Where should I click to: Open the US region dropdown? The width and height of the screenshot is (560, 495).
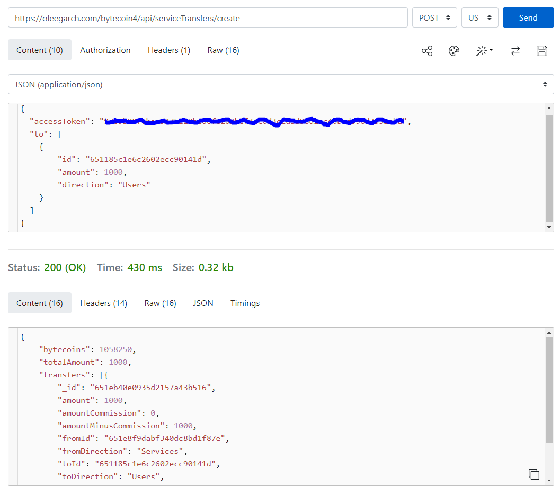[479, 18]
